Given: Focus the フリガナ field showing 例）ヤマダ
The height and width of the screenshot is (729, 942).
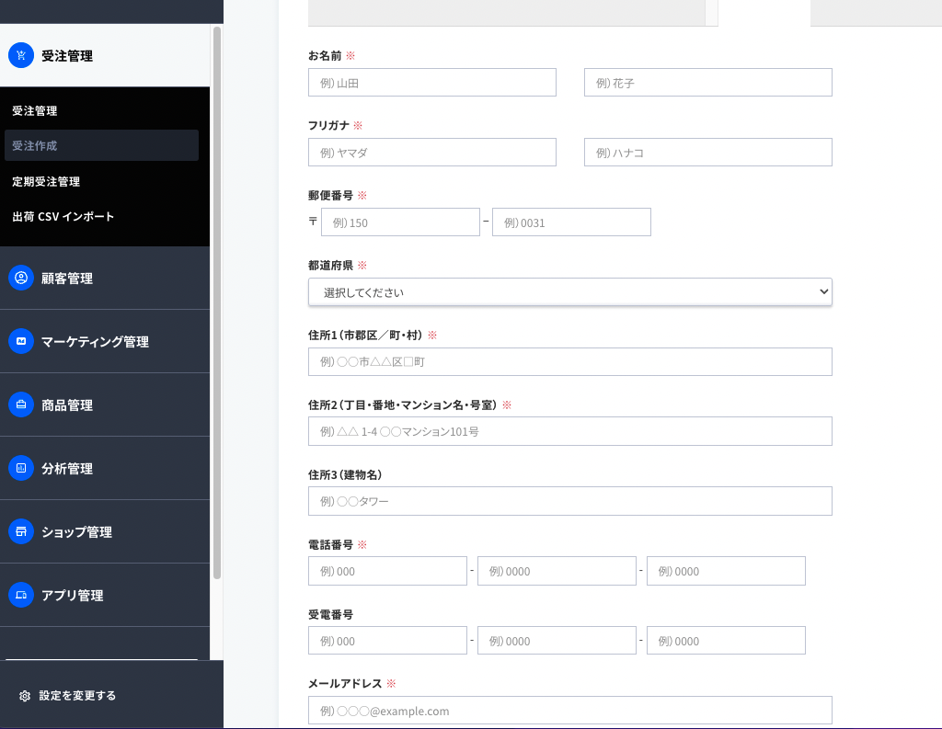Looking at the screenshot, I should point(431,152).
